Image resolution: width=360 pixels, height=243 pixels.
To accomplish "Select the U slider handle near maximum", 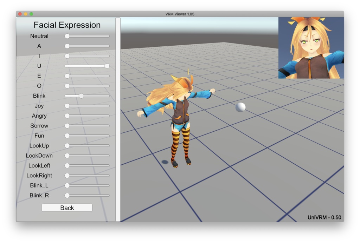I will click(108, 66).
